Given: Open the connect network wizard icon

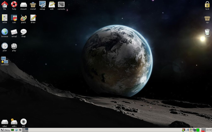Looking at the screenshot, I should [5, 61].
